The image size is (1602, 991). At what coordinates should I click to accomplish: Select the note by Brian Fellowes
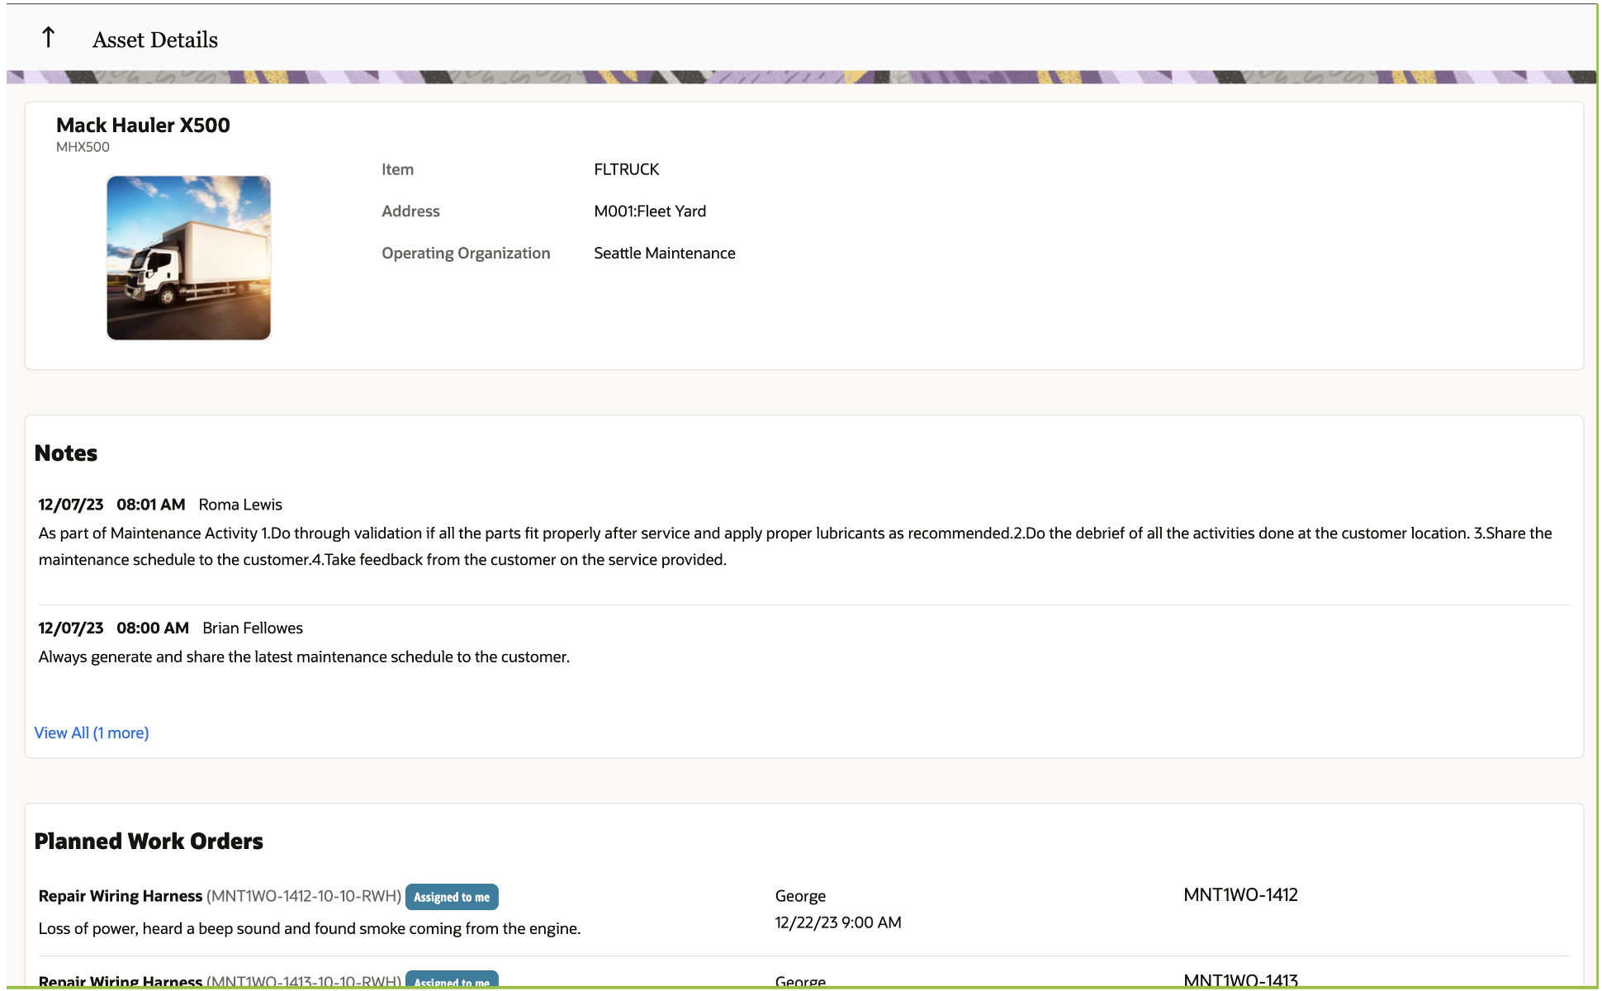pyautogui.click(x=253, y=628)
